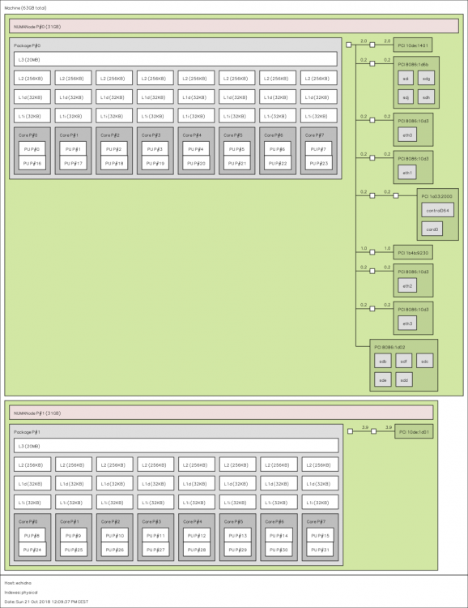Click the 'PU P#10' box
The width and height of the screenshot is (468, 608).
pyautogui.click(x=115, y=536)
